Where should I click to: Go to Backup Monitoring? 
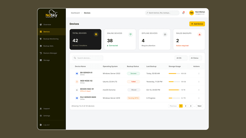click(x=52, y=39)
